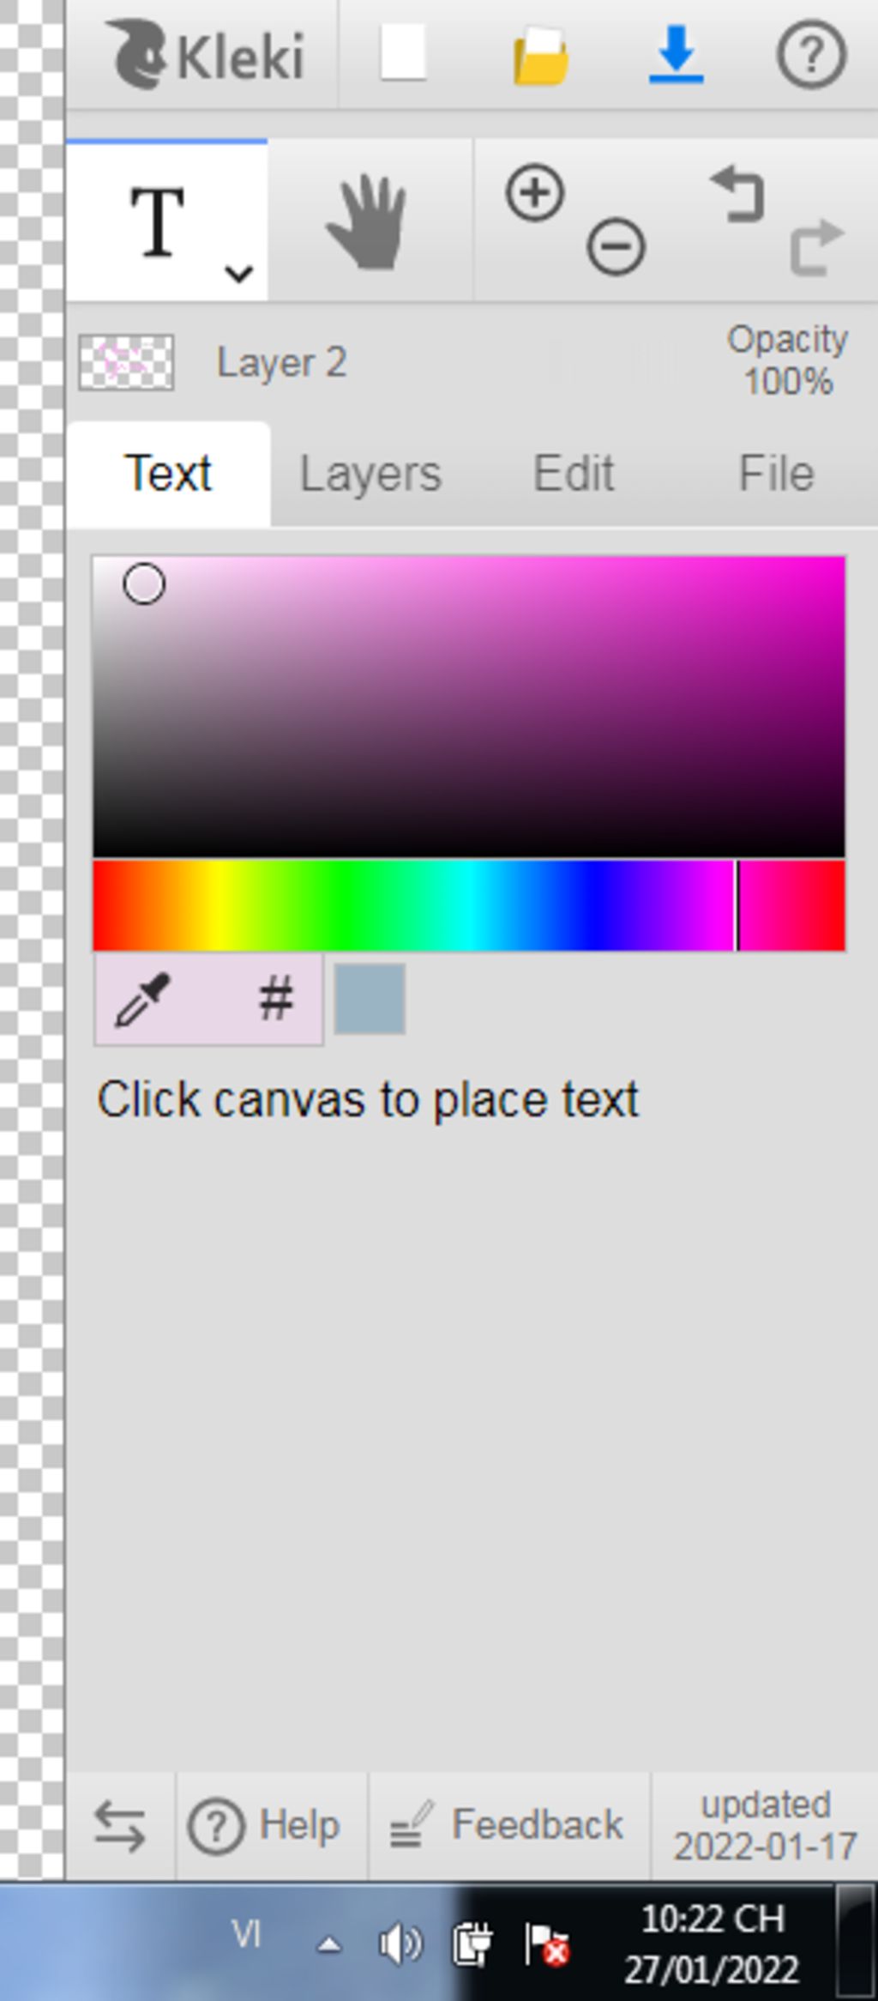Image resolution: width=878 pixels, height=2001 pixels.
Task: Click the redo arrow icon
Action: pos(816,247)
